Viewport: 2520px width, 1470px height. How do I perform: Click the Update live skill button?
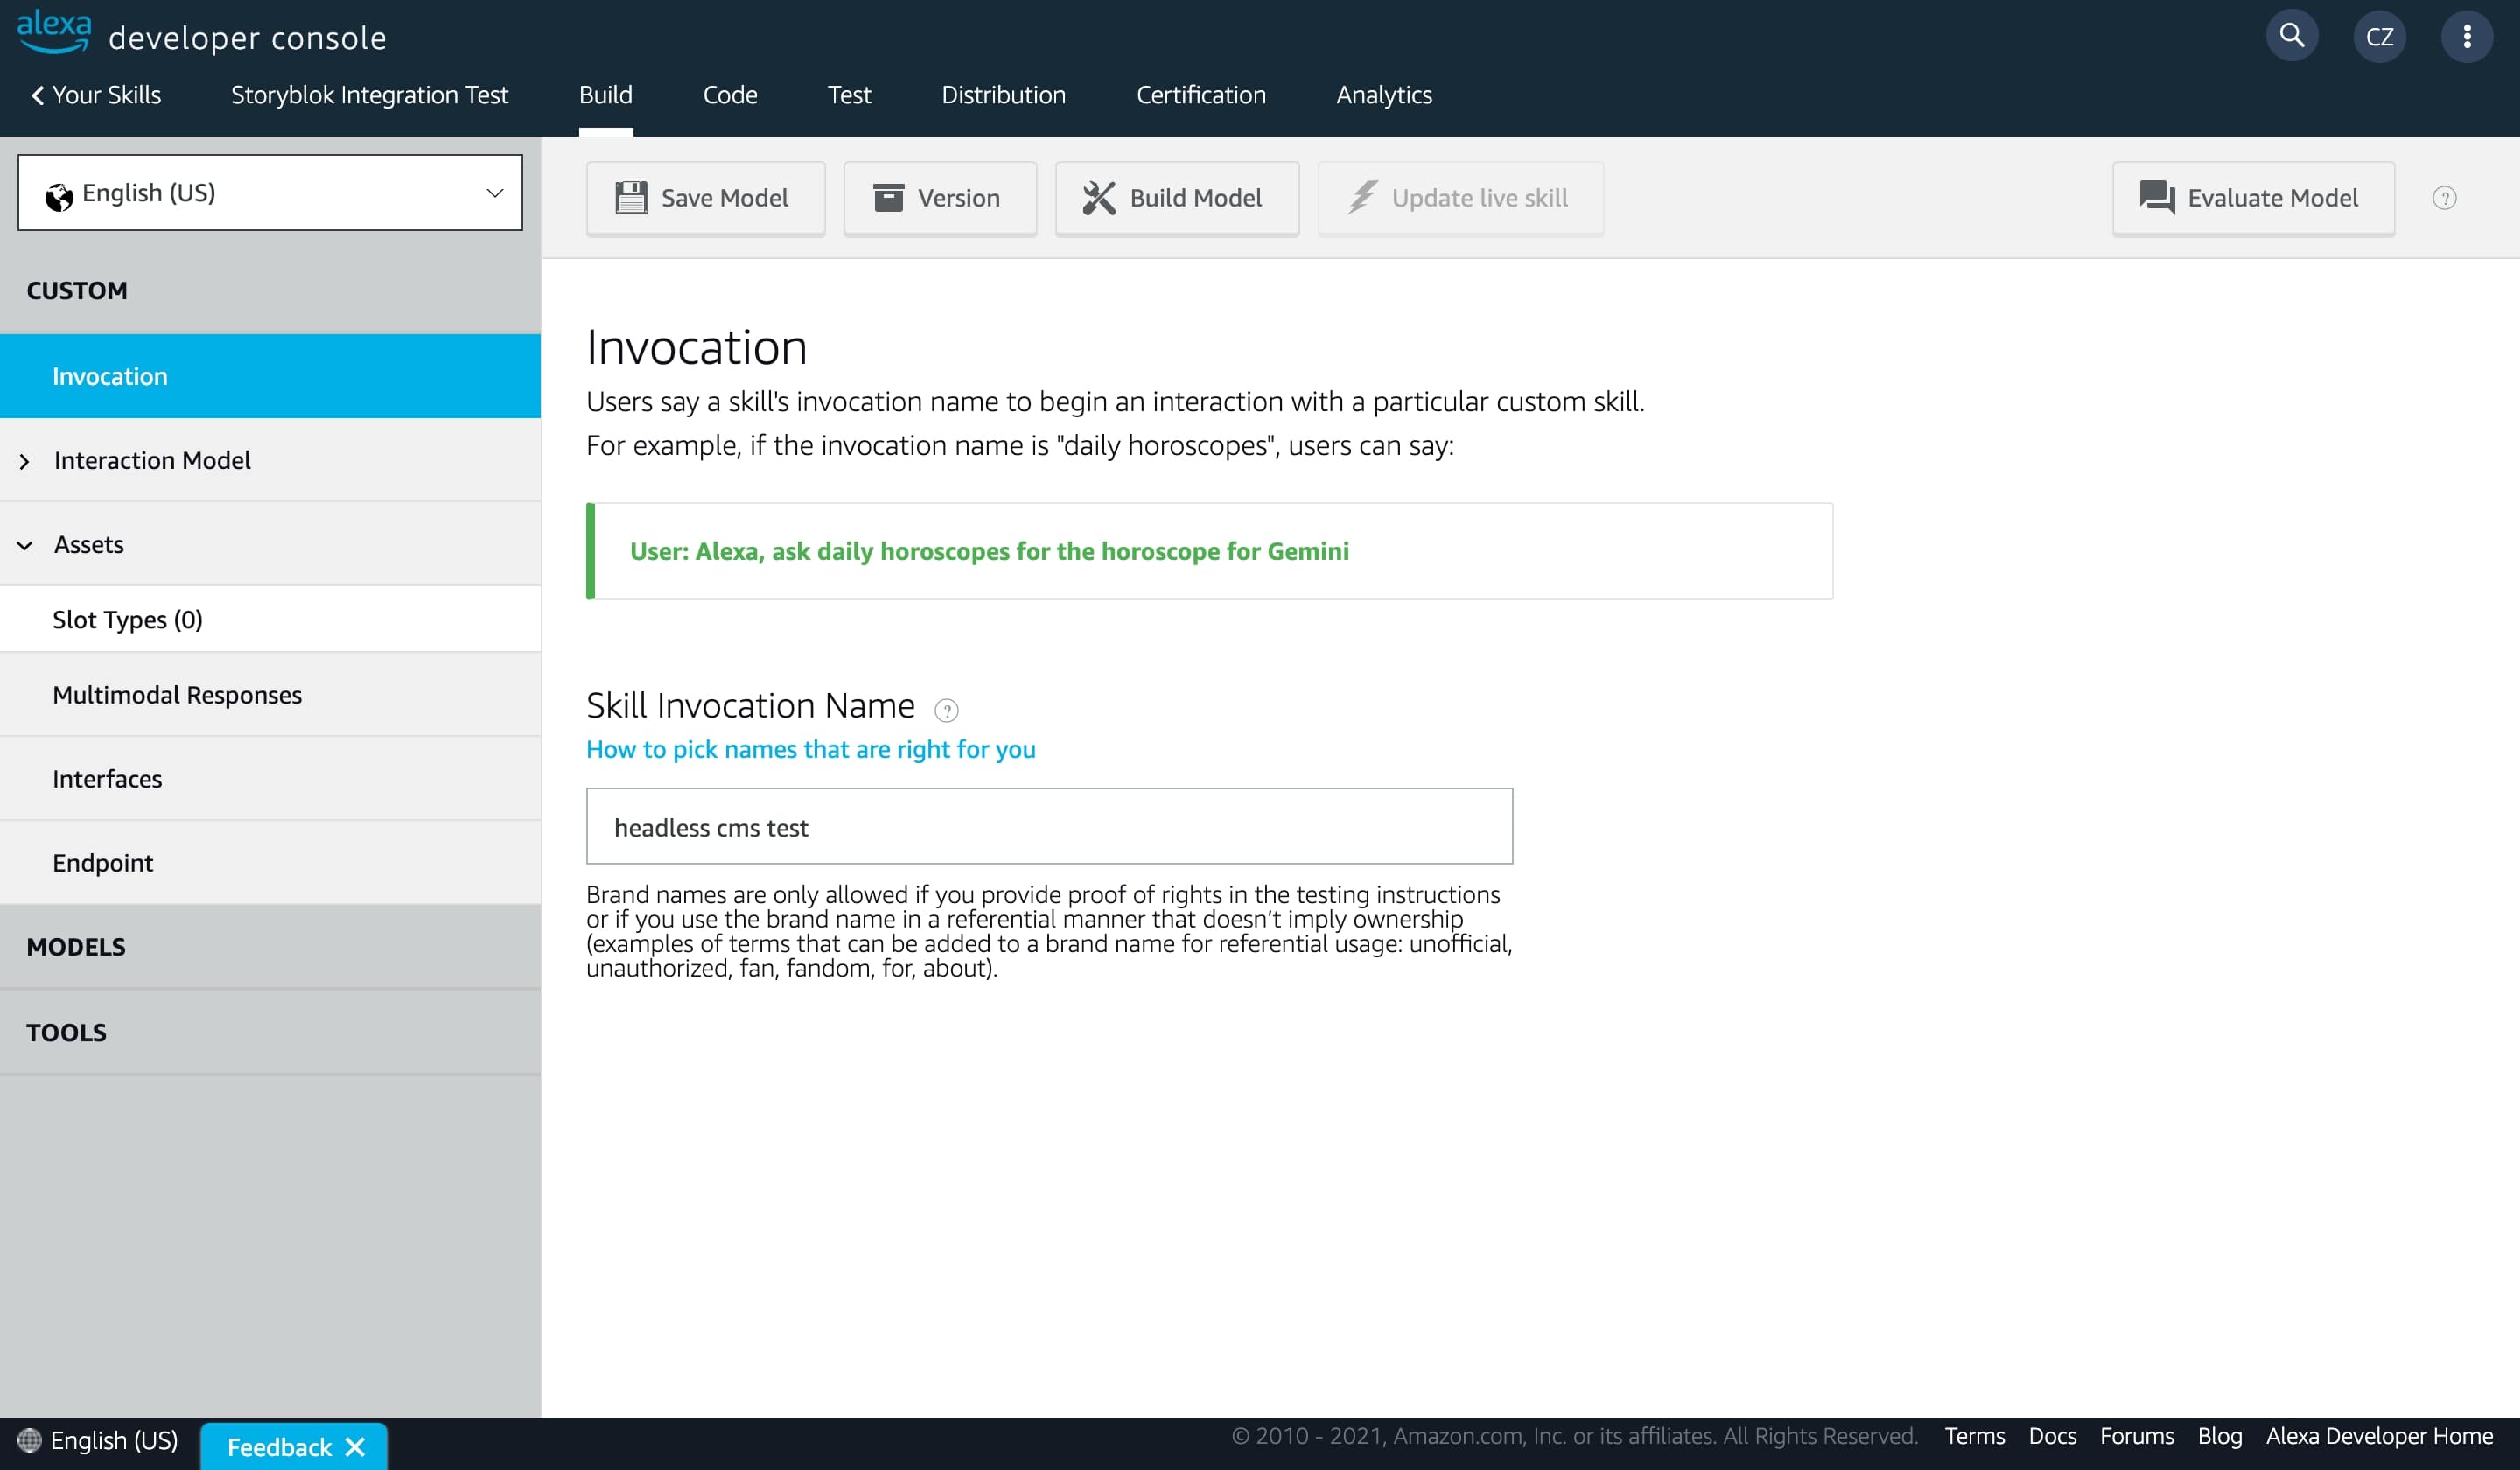1461,198
